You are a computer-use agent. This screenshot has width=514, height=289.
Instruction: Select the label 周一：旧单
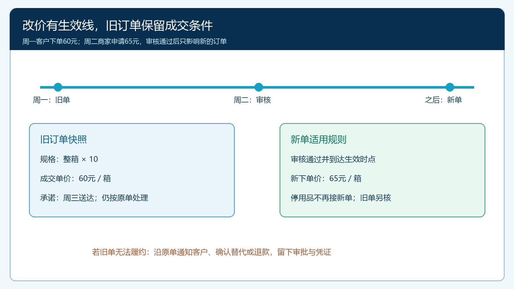point(51,100)
